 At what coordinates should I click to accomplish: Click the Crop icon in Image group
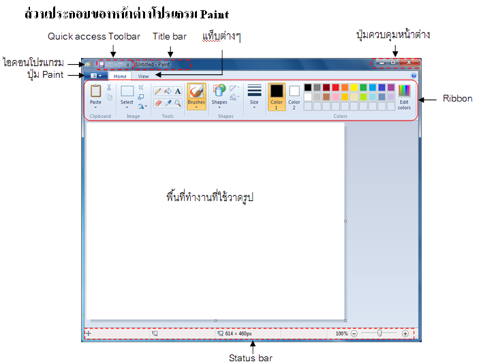tap(141, 87)
